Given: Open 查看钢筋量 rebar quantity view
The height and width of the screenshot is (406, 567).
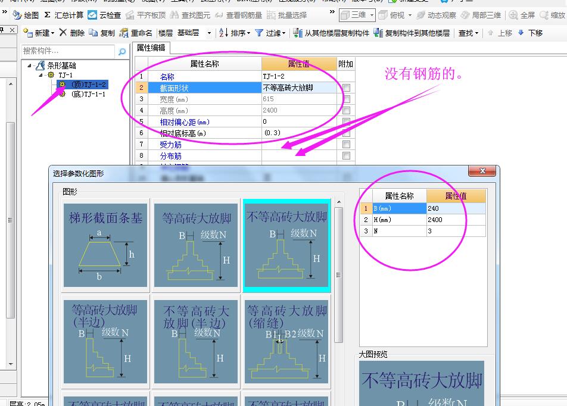Looking at the screenshot, I should coord(238,15).
